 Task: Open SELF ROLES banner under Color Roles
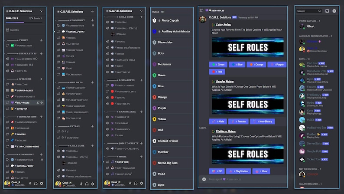pos(248,47)
